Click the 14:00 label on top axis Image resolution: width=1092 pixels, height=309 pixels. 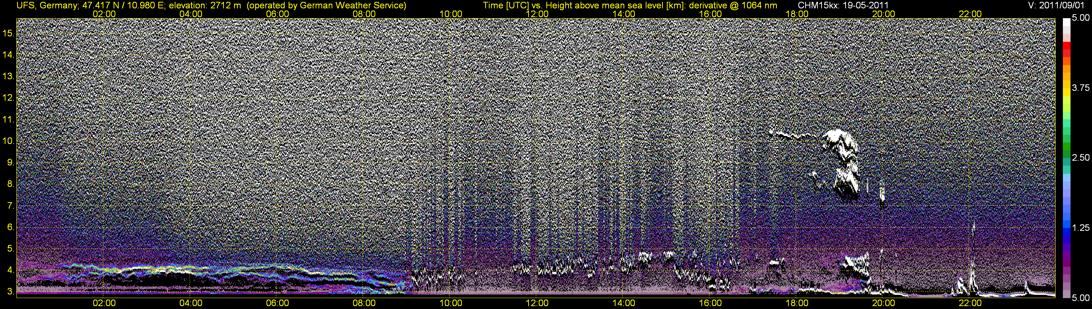[624, 14]
